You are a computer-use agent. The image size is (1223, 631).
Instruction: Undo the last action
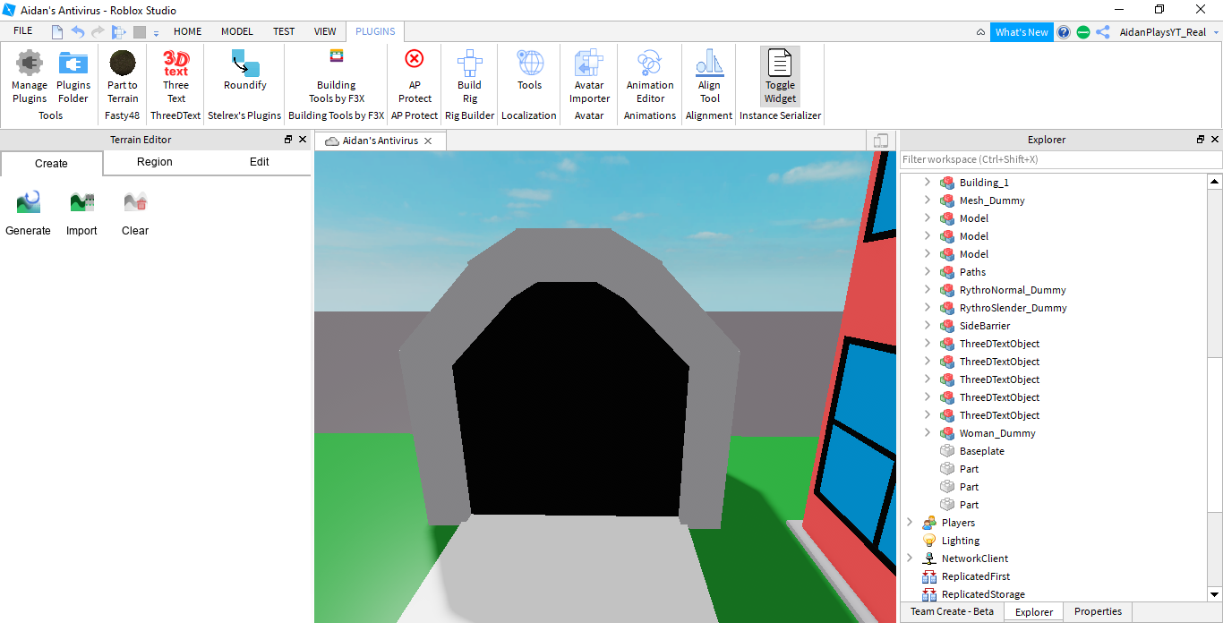pyautogui.click(x=78, y=32)
